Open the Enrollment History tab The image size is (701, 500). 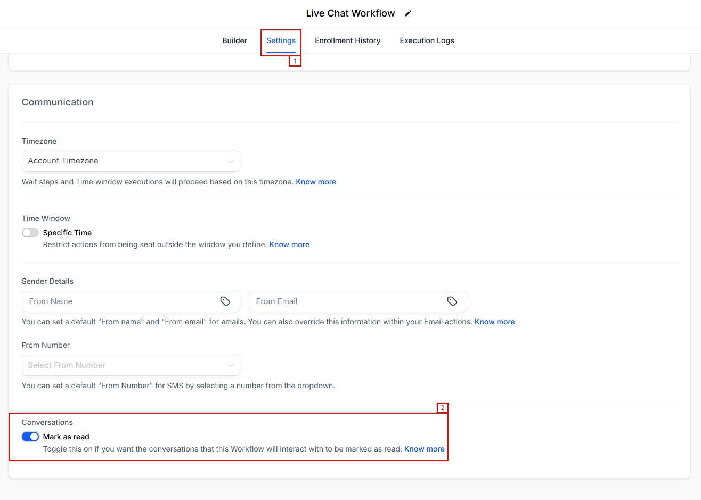tap(347, 40)
